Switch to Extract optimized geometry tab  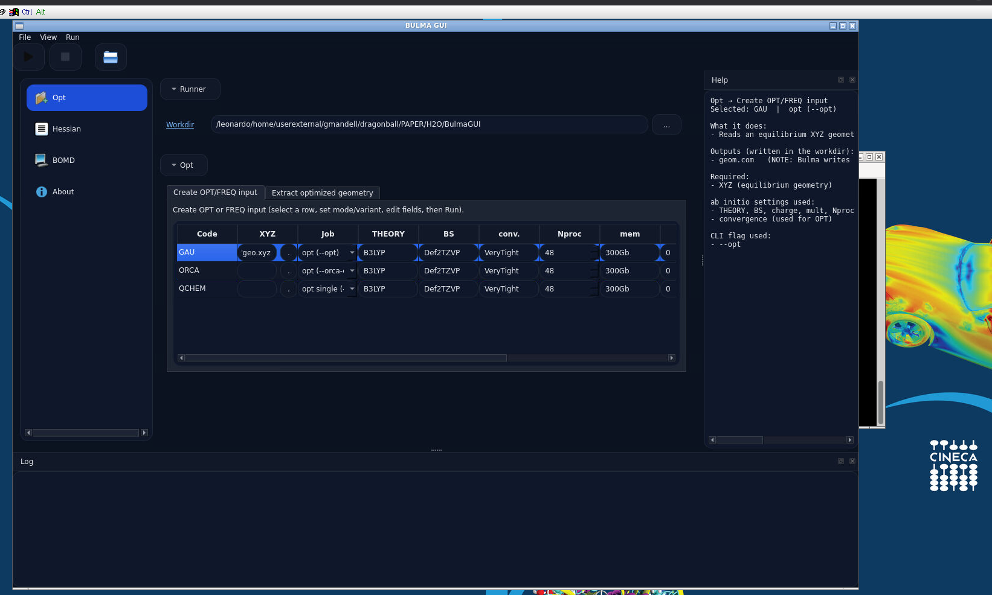click(x=323, y=193)
